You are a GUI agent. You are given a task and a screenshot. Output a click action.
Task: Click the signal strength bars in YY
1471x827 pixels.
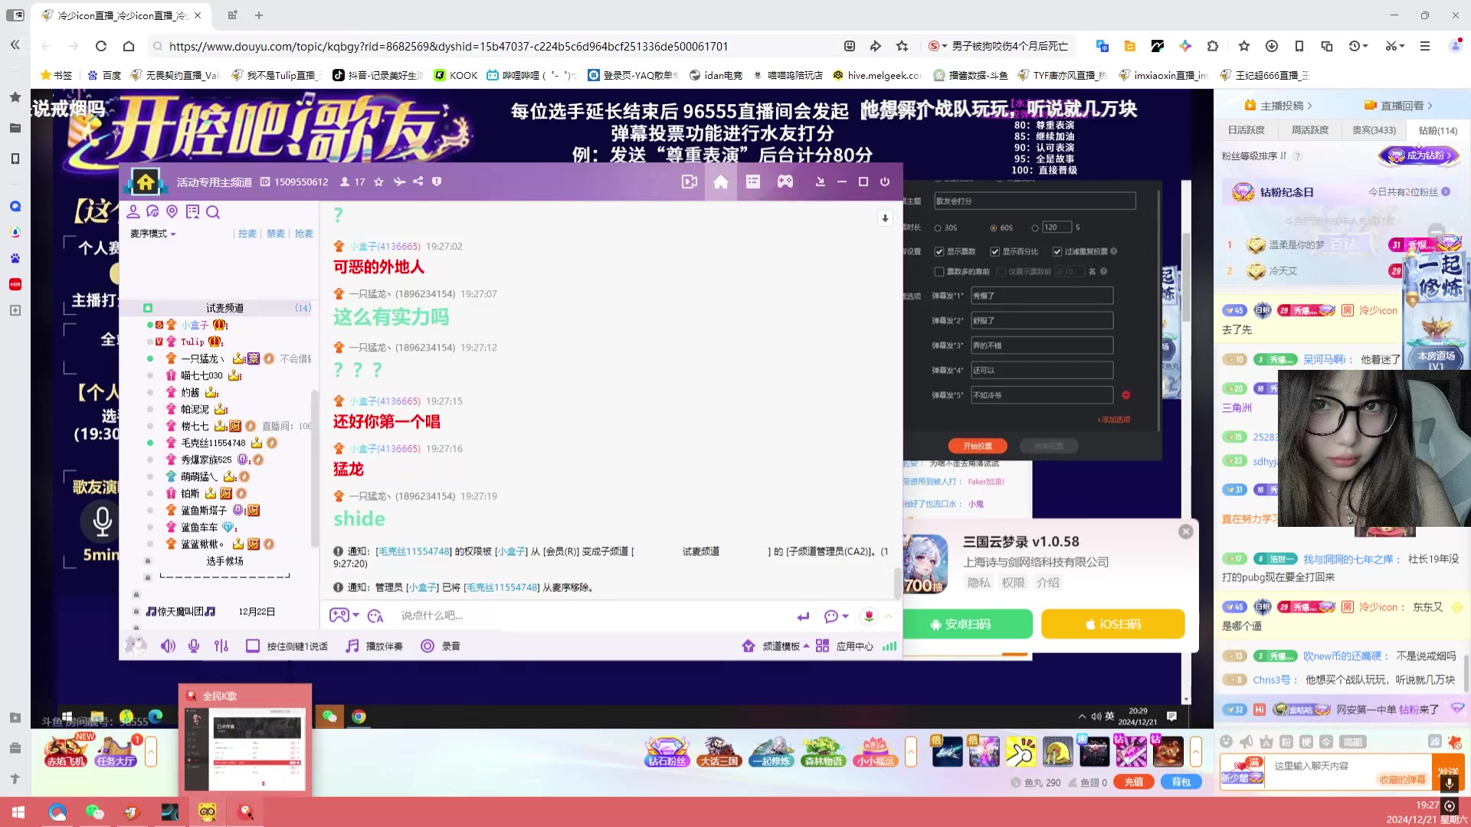click(x=889, y=646)
